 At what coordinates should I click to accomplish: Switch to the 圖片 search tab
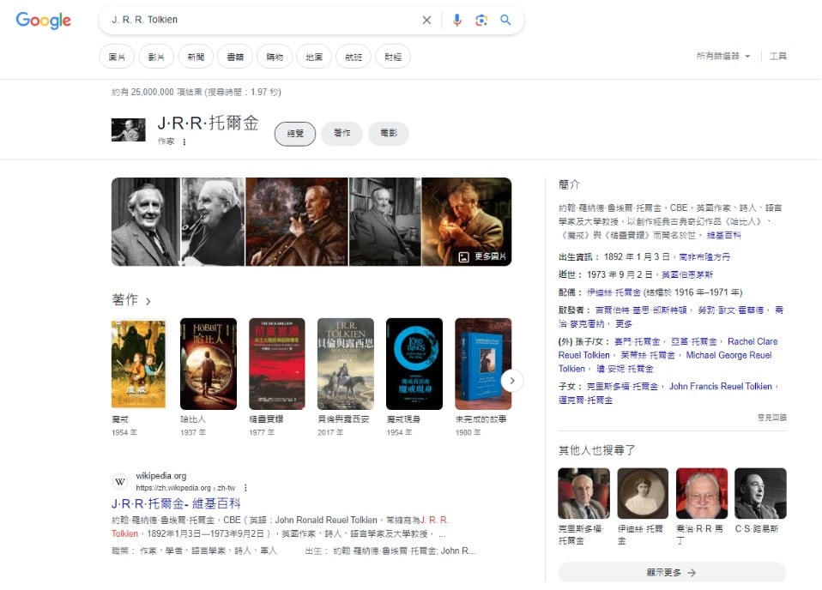pos(117,56)
